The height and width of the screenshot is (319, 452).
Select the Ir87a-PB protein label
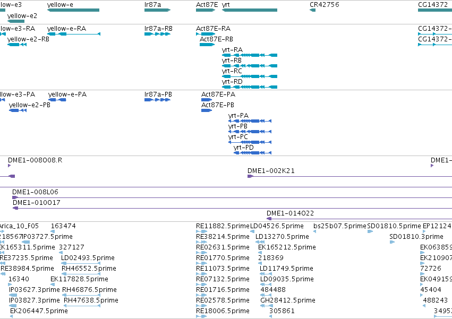pyautogui.click(x=158, y=94)
